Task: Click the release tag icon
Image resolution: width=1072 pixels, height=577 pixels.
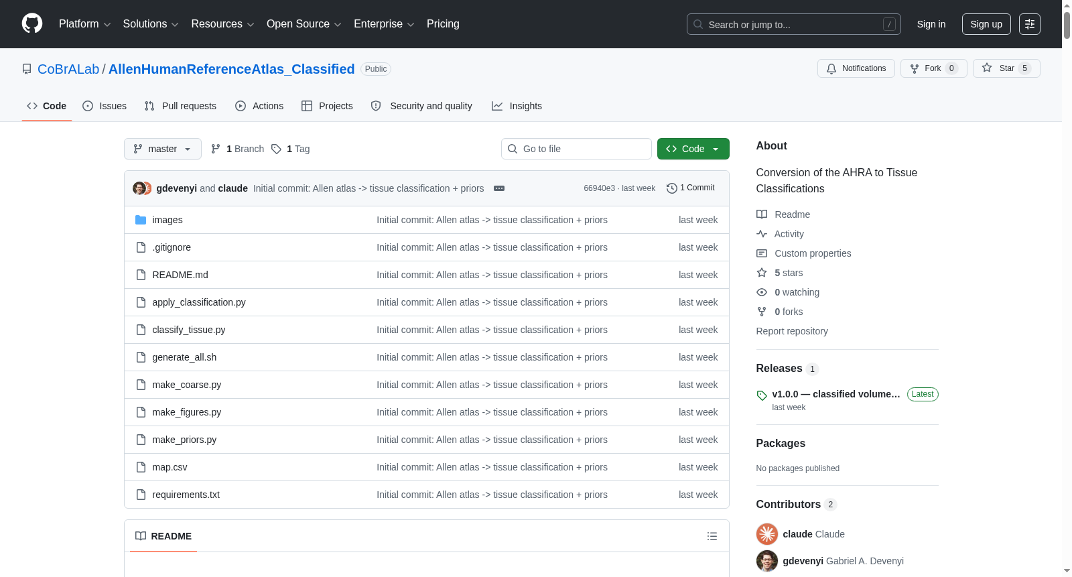Action: click(x=762, y=395)
